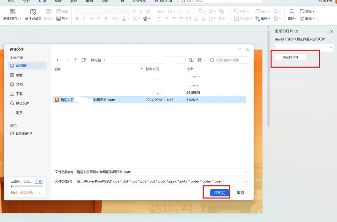Image resolution: width=337 pixels, height=222 pixels.
Task: Click the up-one-level arrow icon
Action: point(75,60)
